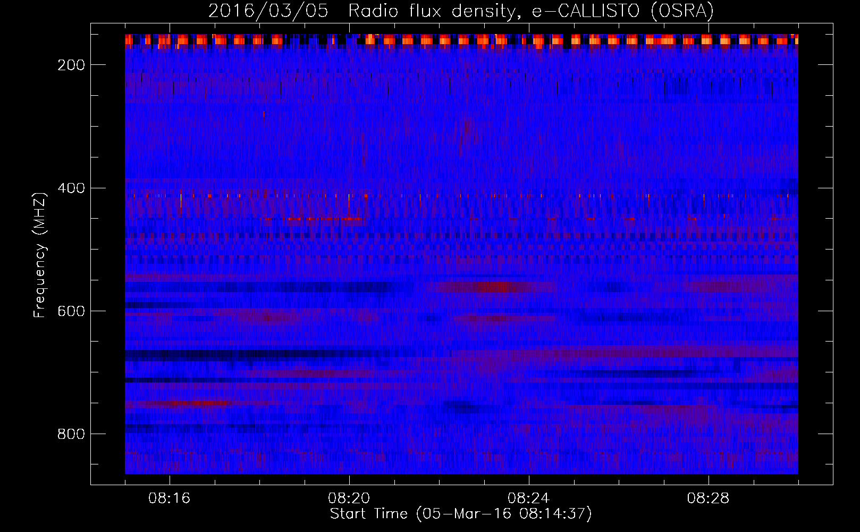The image size is (860, 532).
Task: Click the 400 frequency tick label
Action: pos(71,188)
